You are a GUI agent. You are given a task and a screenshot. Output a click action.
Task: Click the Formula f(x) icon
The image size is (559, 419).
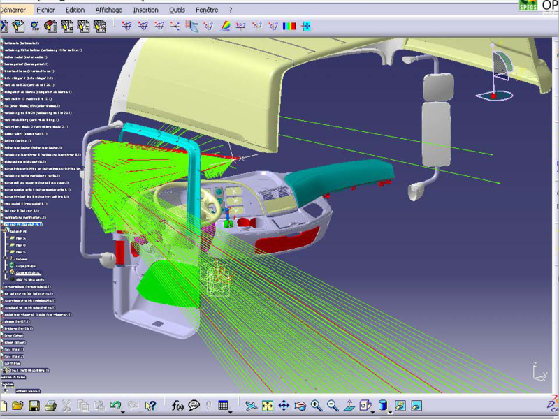coord(177,405)
